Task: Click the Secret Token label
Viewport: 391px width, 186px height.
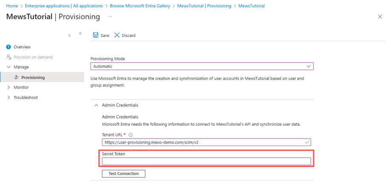Action: click(x=113, y=154)
